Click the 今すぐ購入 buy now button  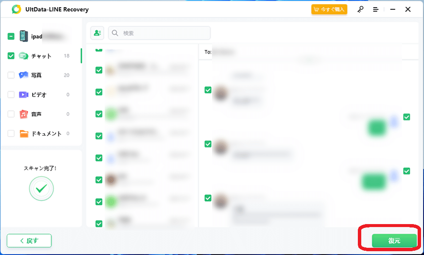tap(329, 9)
